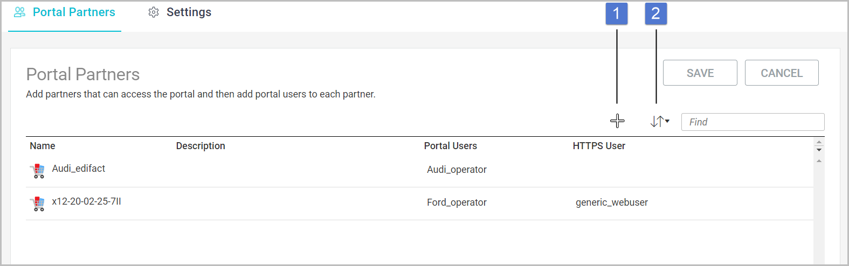Open the column options arrows above scrollbar
Image resolution: width=849 pixels, height=266 pixels.
[819, 146]
